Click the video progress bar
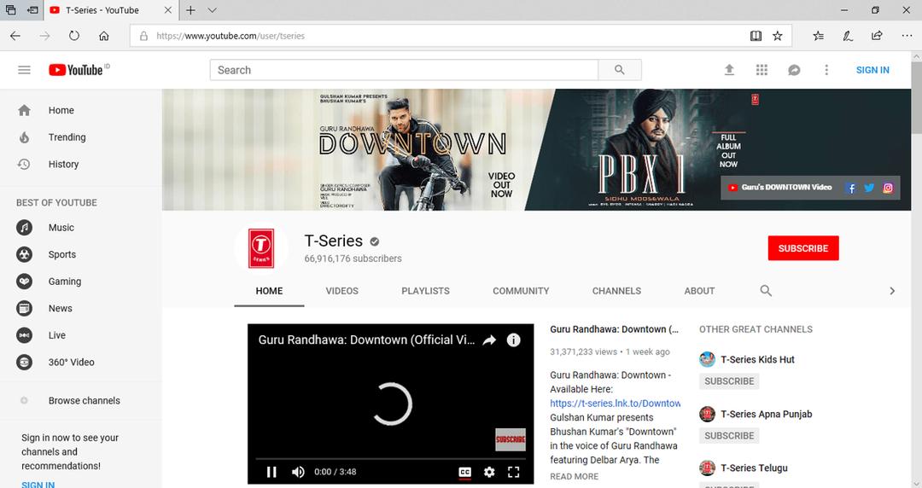Image resolution: width=922 pixels, height=488 pixels. 390,459
